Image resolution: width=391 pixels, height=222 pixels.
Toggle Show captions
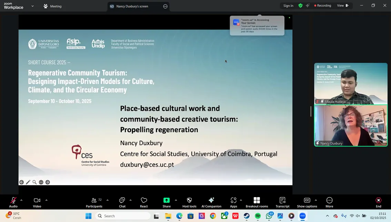pos(307,202)
